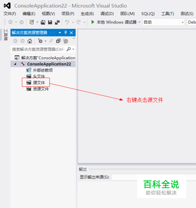This screenshot has height=208, width=196.
Task: Click Solution Explorer forward arrow icon
Action: pos(22,41)
